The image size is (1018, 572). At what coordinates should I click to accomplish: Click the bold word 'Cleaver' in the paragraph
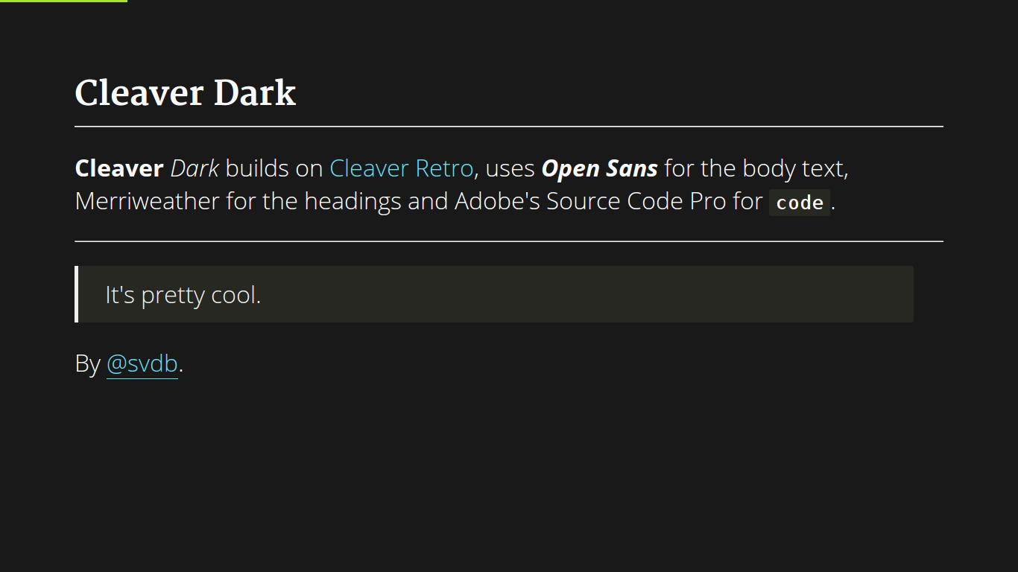[119, 168]
